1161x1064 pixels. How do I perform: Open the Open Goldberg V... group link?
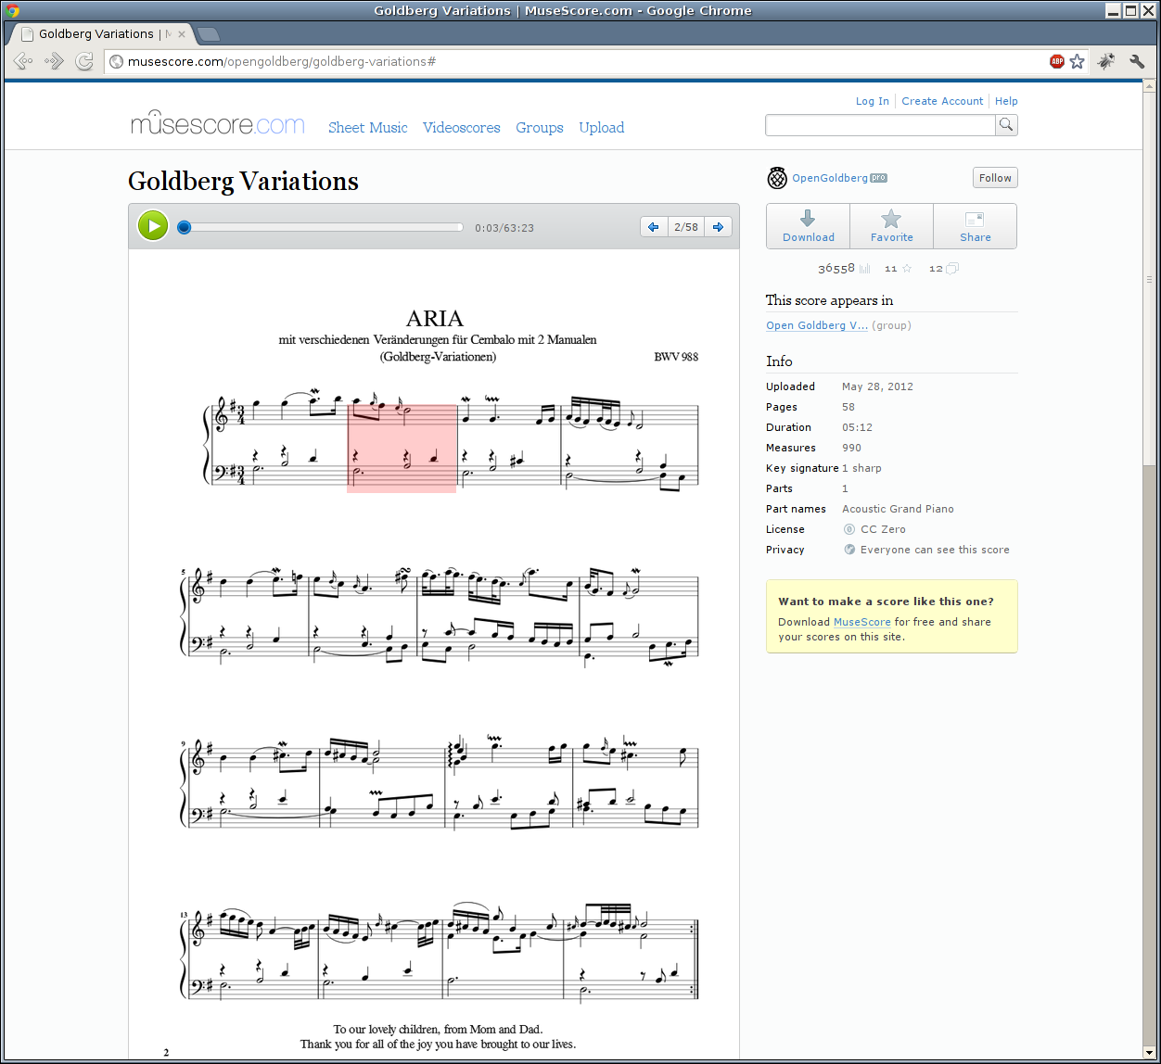click(817, 325)
